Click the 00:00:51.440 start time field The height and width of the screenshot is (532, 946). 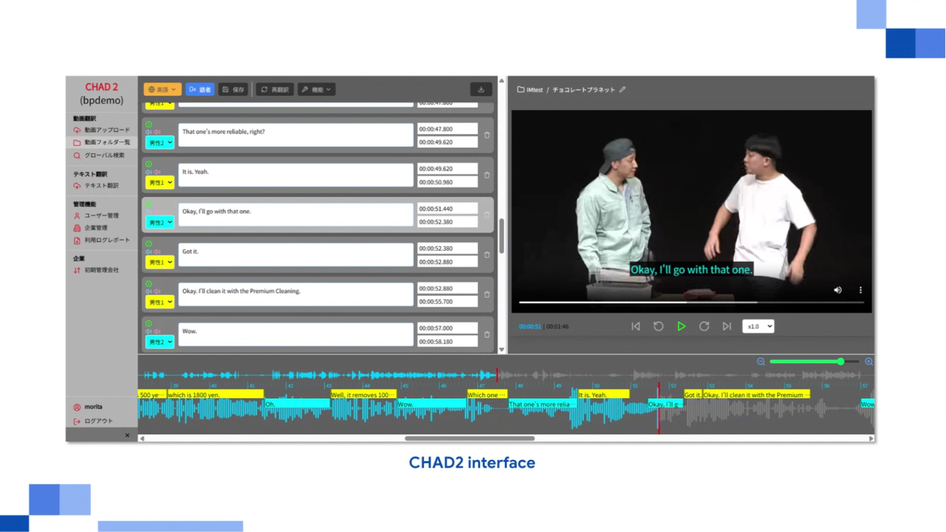coord(447,208)
